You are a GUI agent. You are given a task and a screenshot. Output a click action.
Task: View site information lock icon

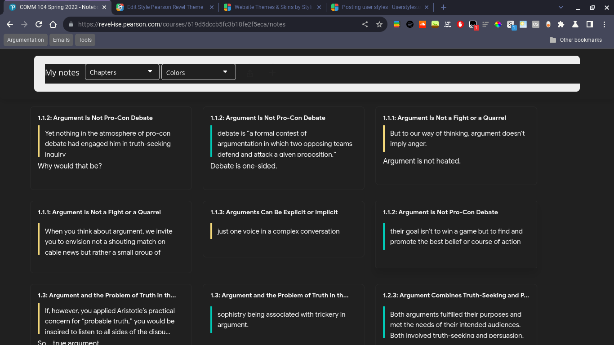coord(71,24)
